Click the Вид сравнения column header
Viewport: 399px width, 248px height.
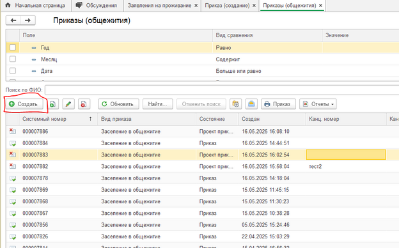coord(267,35)
